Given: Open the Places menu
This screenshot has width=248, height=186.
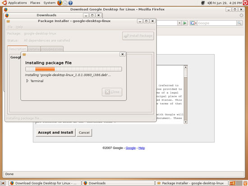Looking at the screenshot, I should (35, 3).
